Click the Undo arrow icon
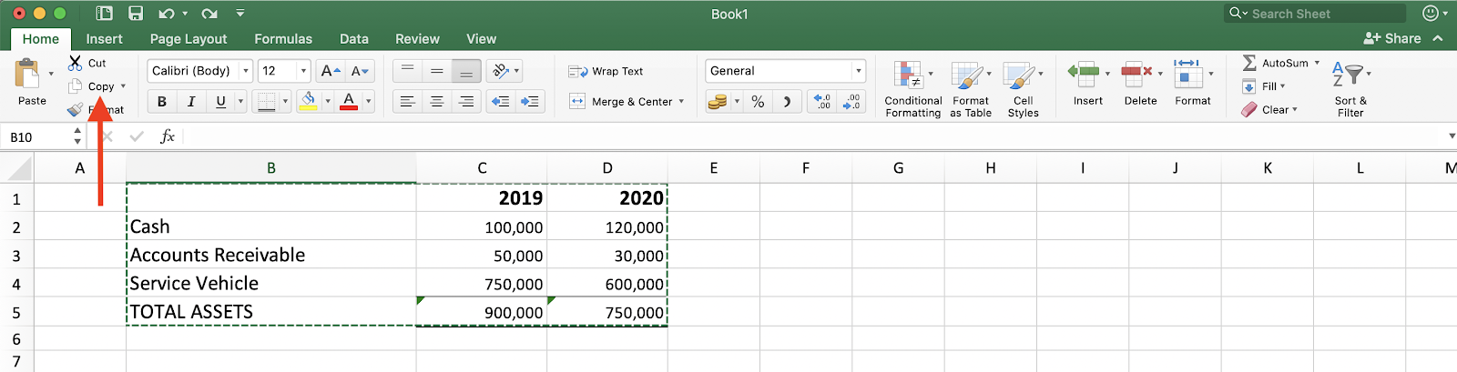1457x372 pixels. pyautogui.click(x=166, y=14)
